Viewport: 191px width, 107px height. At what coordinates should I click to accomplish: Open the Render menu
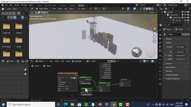point(17,5)
